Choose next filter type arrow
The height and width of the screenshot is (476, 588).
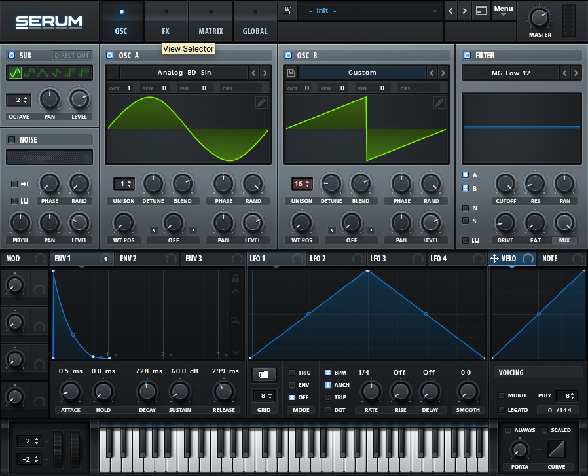(x=576, y=73)
